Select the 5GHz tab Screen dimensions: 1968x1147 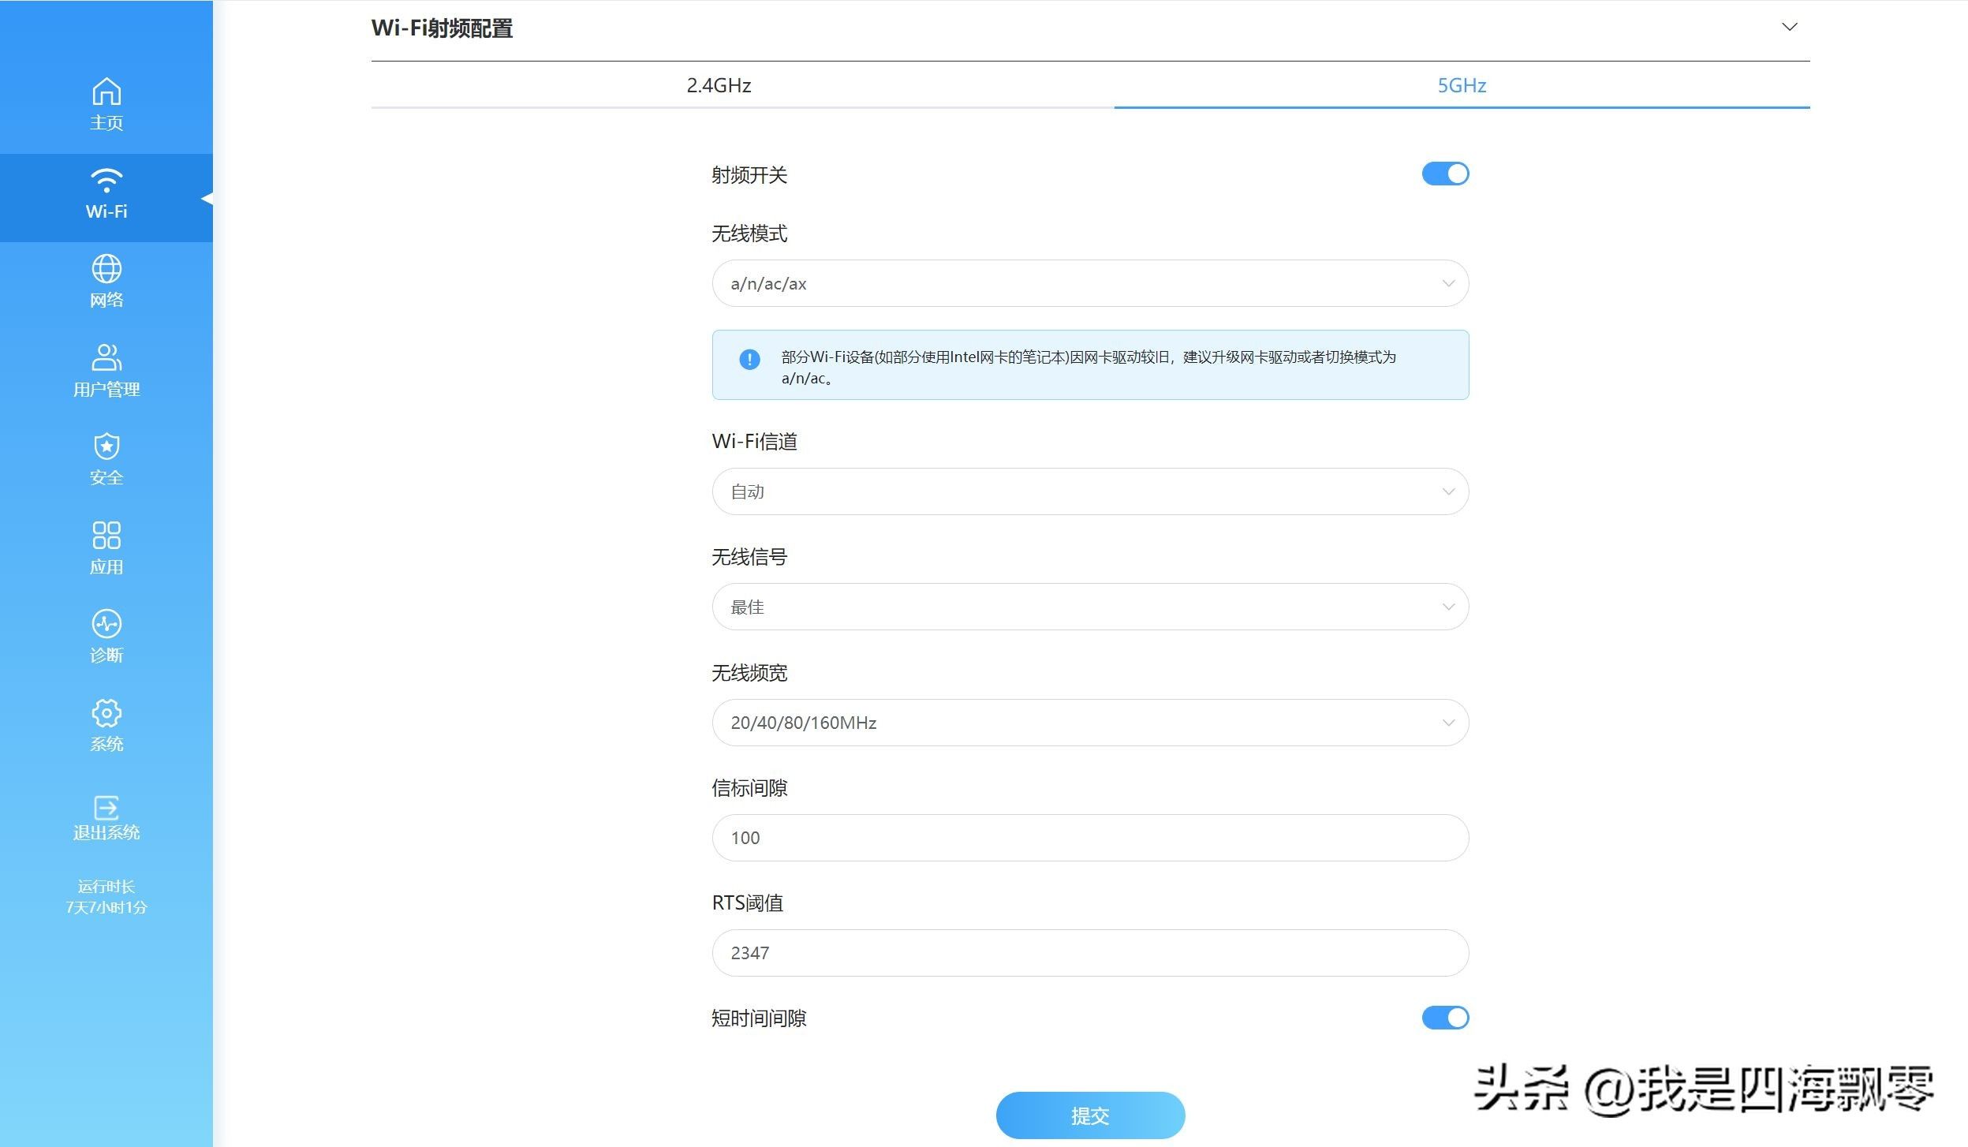tap(1461, 85)
